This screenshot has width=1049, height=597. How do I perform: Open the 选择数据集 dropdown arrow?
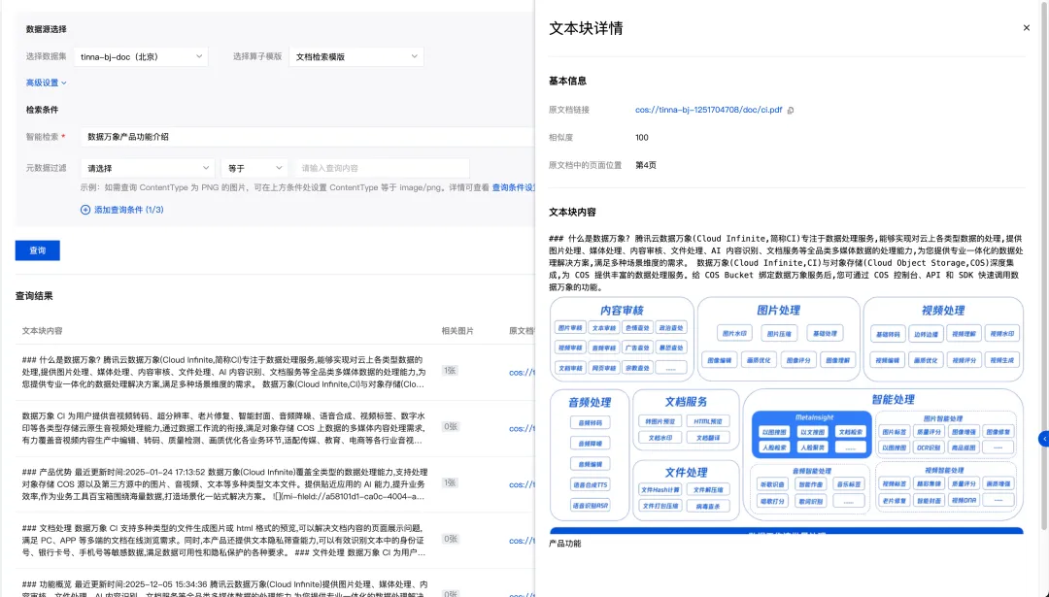(x=199, y=56)
